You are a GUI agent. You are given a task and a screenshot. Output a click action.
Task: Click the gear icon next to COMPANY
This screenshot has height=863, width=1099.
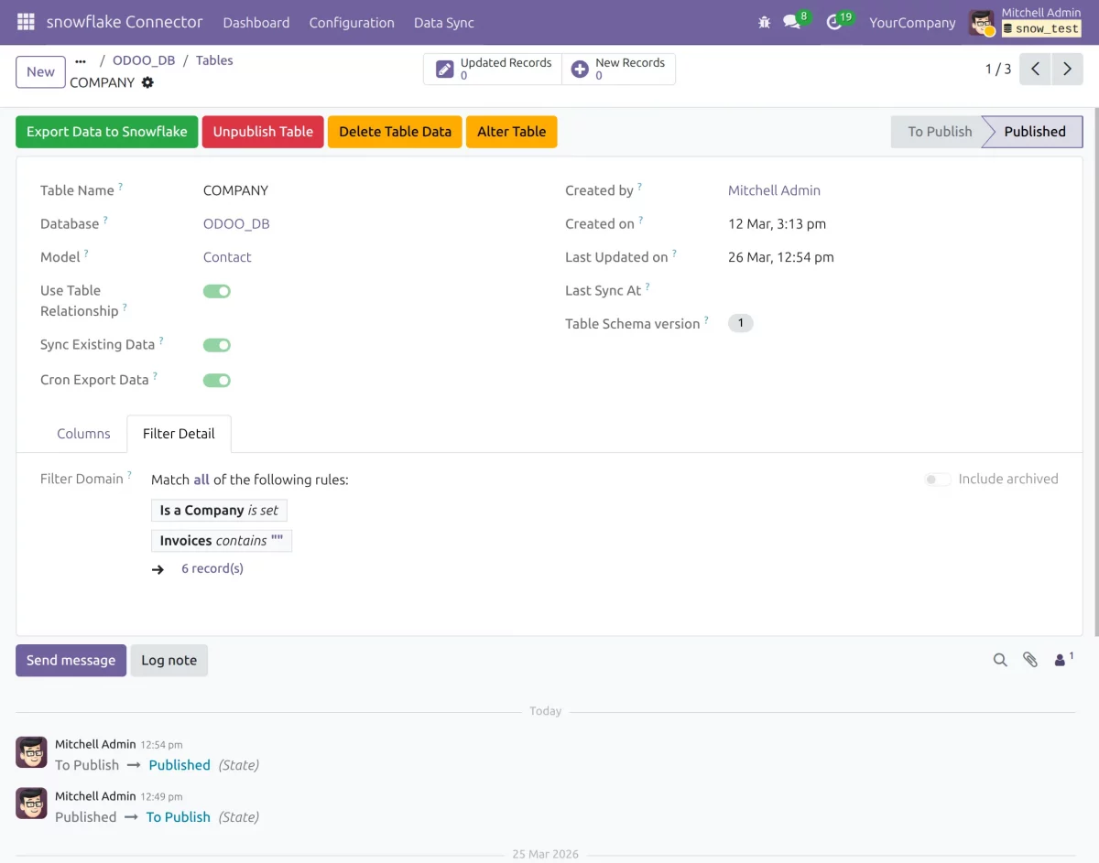coord(147,82)
